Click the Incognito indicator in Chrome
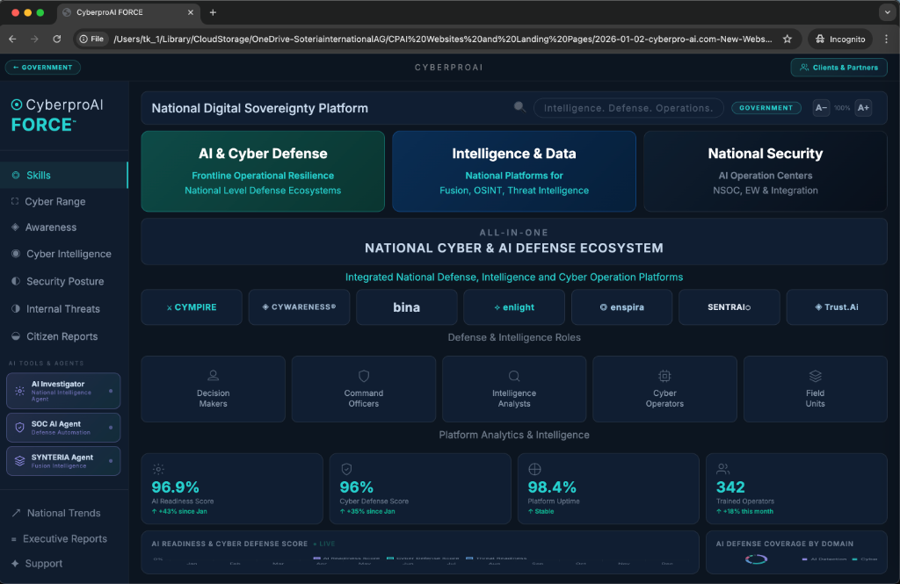This screenshot has width=900, height=584. (840, 39)
